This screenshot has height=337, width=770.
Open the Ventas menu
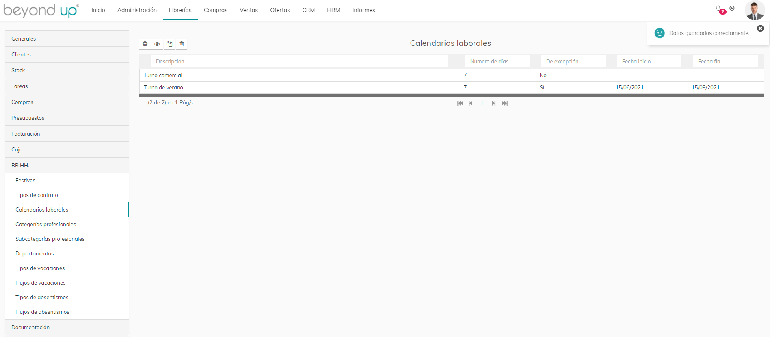249,10
